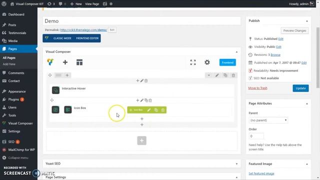
Task: Click the Interactive Hover element icon
Action: (x=55, y=90)
